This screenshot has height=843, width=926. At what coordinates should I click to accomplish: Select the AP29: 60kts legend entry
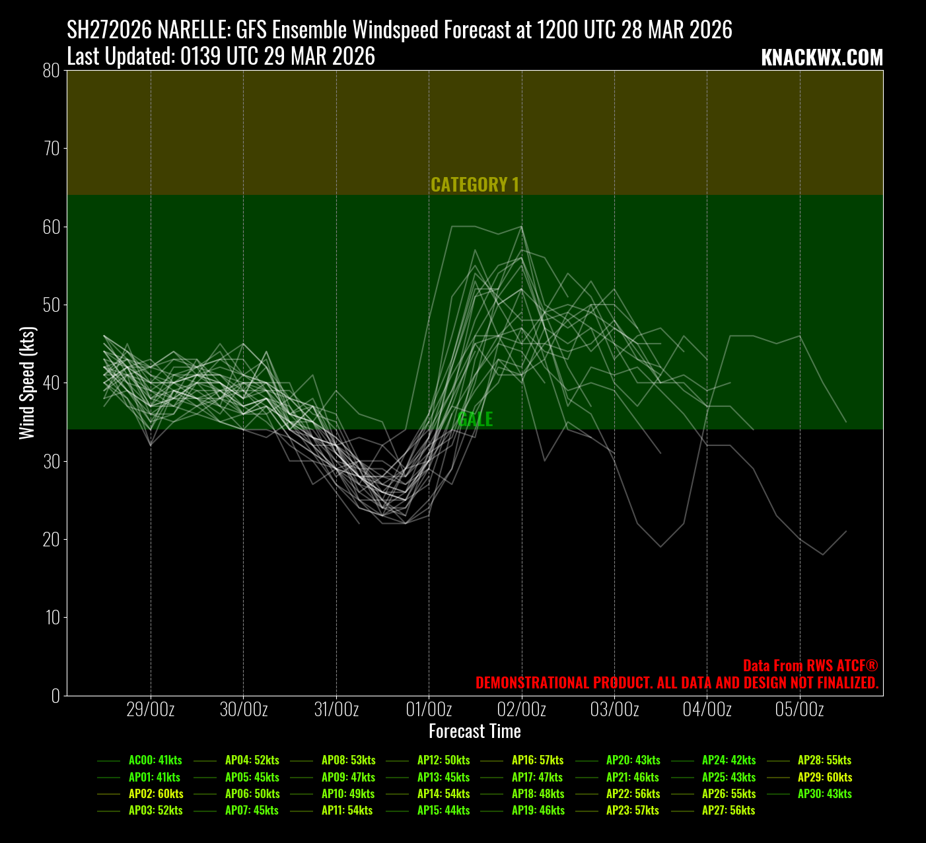(x=825, y=778)
